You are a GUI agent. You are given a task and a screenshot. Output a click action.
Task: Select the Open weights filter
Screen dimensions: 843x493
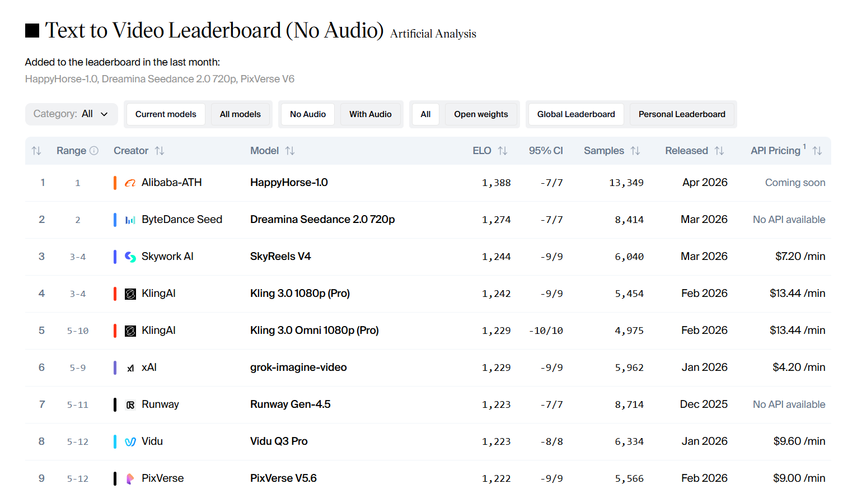pos(481,114)
